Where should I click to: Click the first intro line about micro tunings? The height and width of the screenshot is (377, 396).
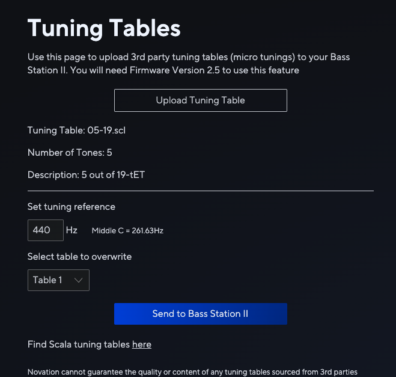pos(189,57)
